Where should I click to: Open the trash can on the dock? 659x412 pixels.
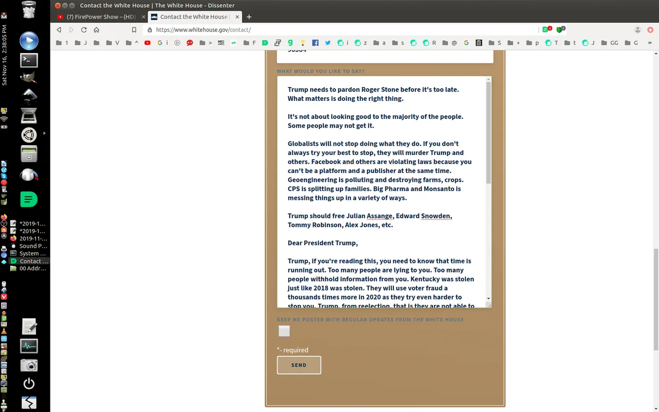point(29,10)
